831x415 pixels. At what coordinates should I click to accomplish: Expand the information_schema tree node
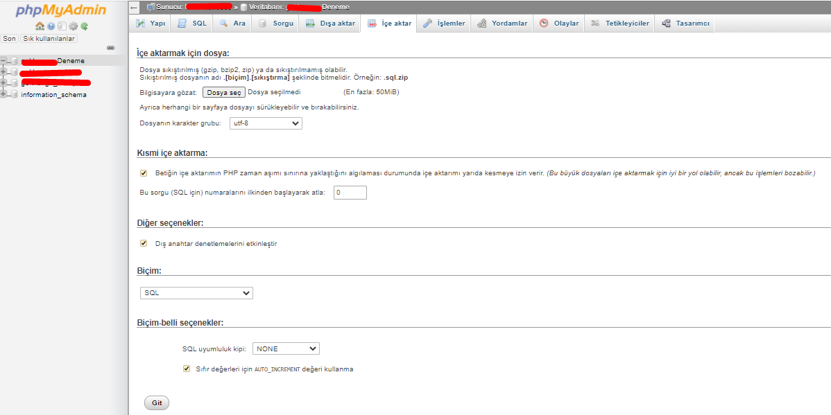[x=3, y=95]
